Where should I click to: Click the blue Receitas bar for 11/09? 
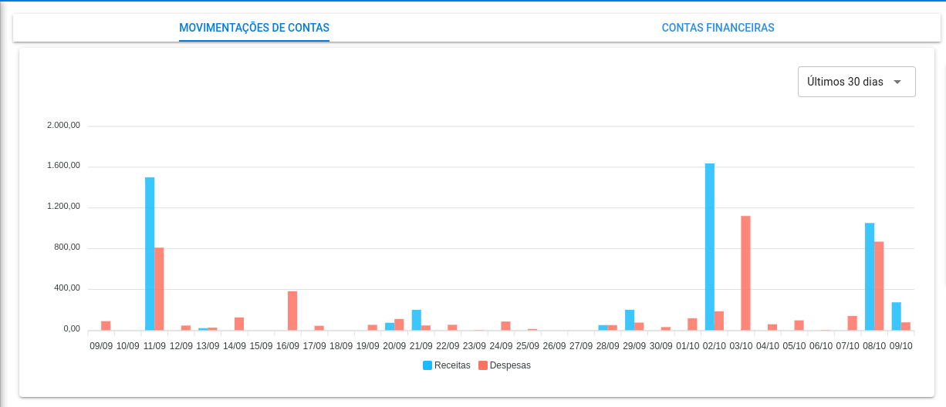pos(150,254)
